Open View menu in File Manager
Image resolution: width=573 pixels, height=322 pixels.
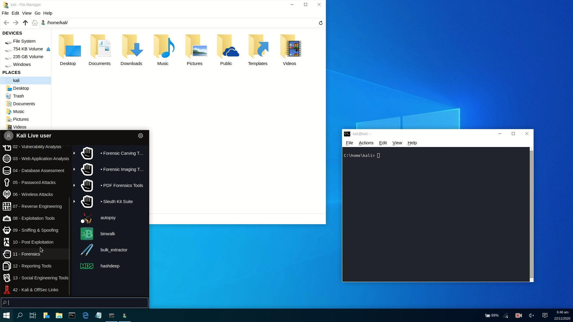point(27,13)
